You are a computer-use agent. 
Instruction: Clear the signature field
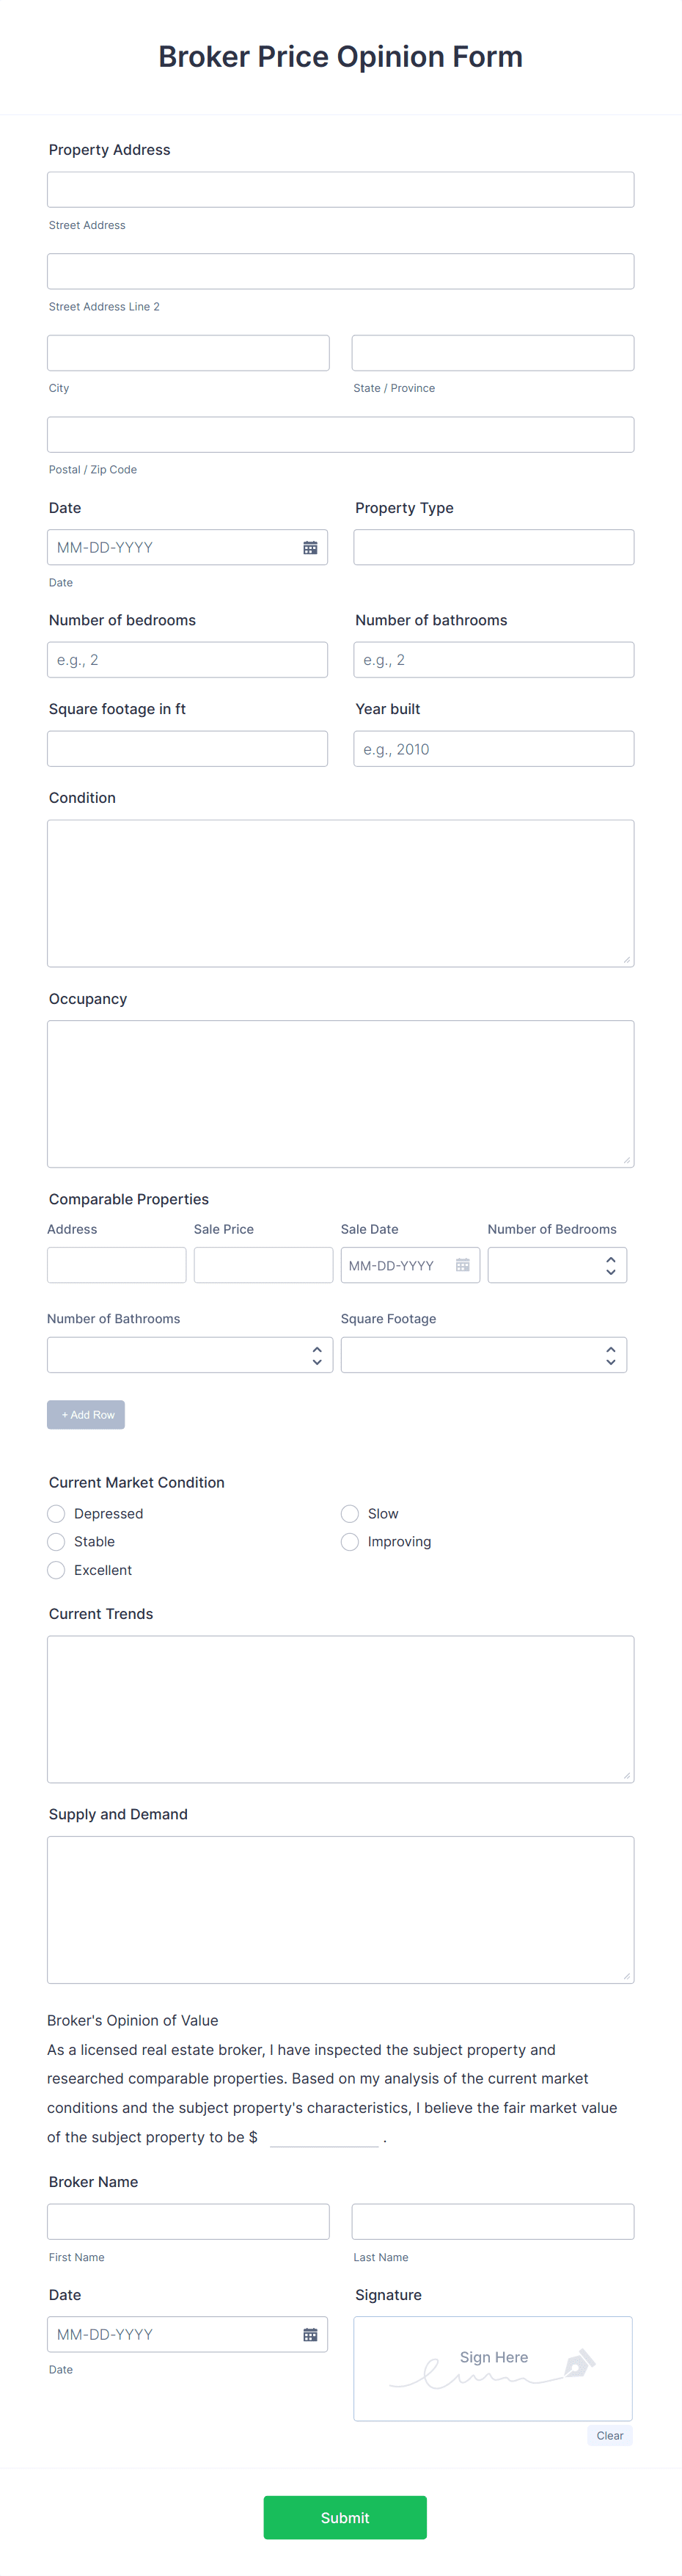[609, 2435]
